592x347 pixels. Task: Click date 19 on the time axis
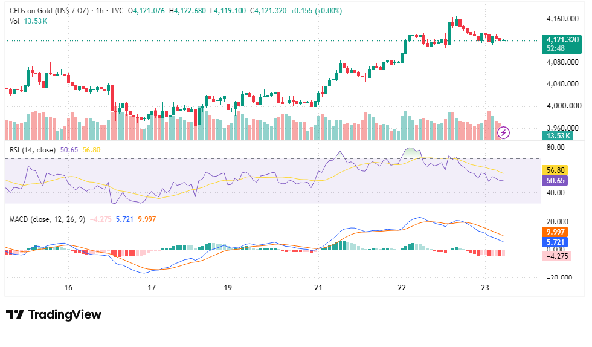click(x=228, y=288)
